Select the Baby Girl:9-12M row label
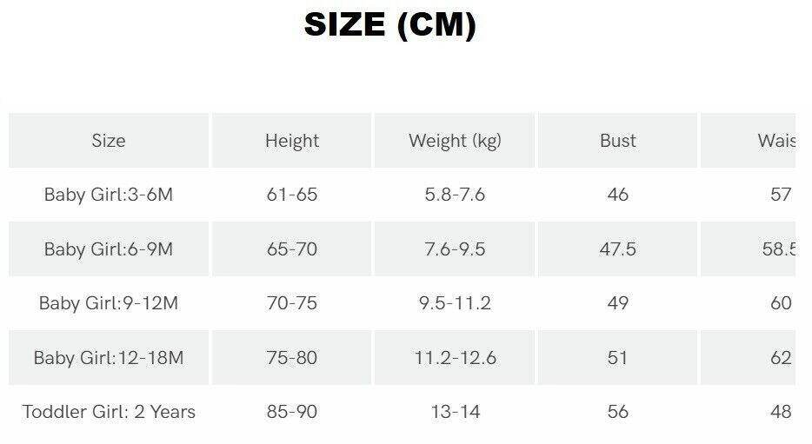This screenshot has width=812, height=444. coord(109,303)
